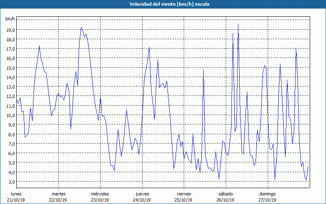Image resolution: width=326 pixels, height=204 pixels.
Task: Click the '18,0' y-axis value
Action: click(11, 40)
